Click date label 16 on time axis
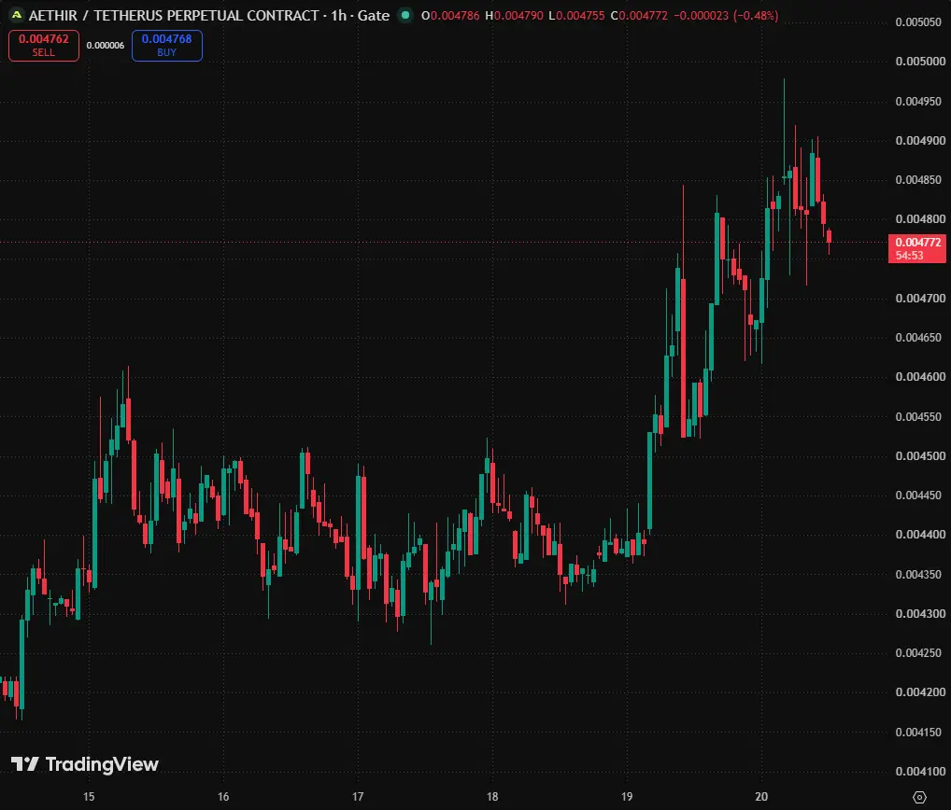 (x=223, y=797)
